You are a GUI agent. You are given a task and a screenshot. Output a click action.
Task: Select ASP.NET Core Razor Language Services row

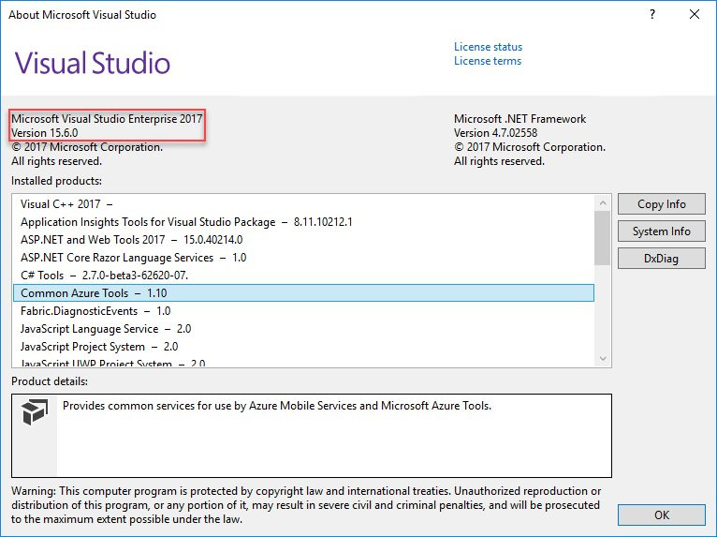pyautogui.click(x=303, y=258)
